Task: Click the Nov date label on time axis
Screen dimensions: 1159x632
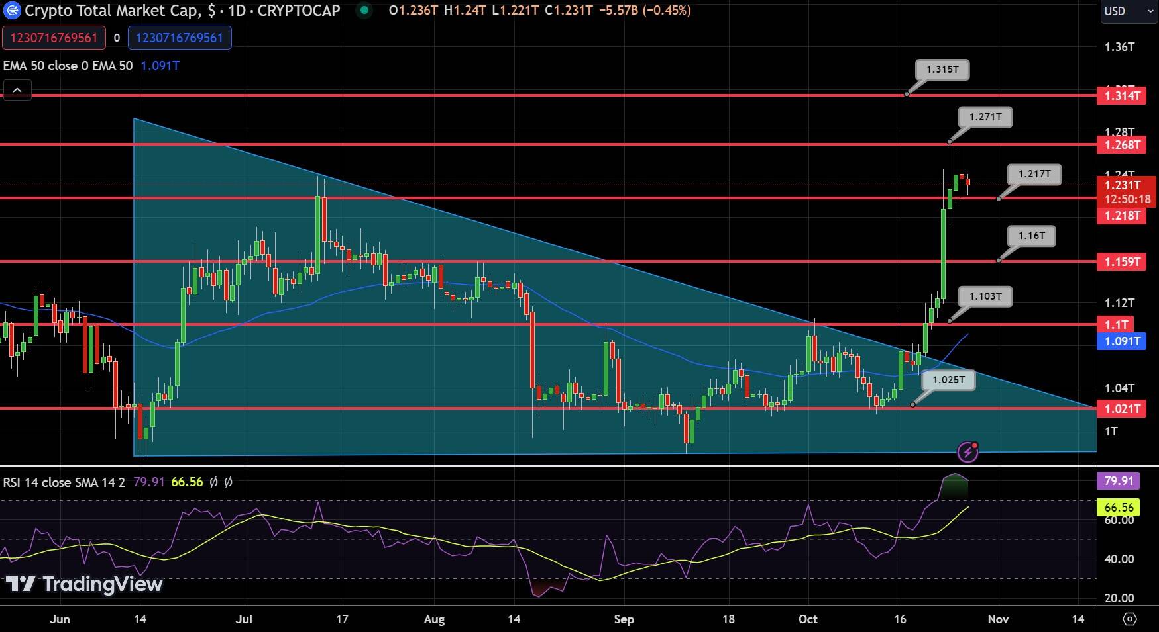Action: point(998,619)
